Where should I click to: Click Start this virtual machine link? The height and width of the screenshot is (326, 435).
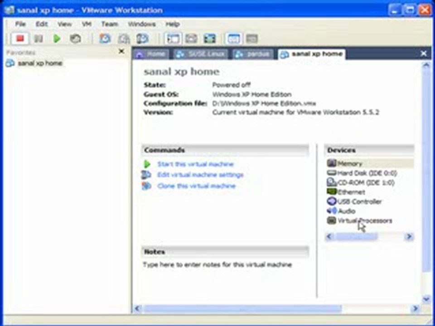tap(196, 164)
